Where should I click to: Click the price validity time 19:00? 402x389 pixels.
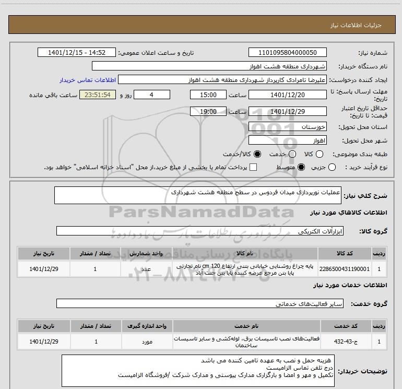(208, 111)
